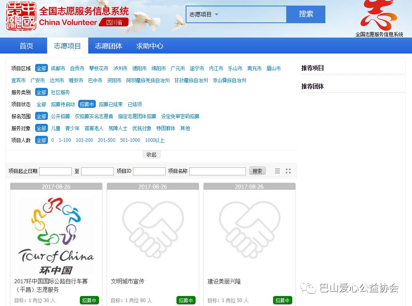Filter region by 眉山市
The height and width of the screenshot is (306, 412).
tap(274, 68)
